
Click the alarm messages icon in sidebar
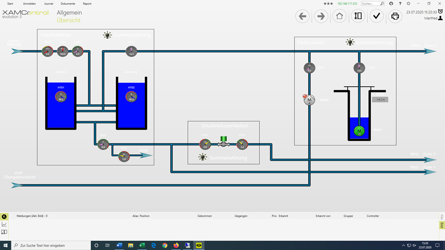tap(4, 216)
